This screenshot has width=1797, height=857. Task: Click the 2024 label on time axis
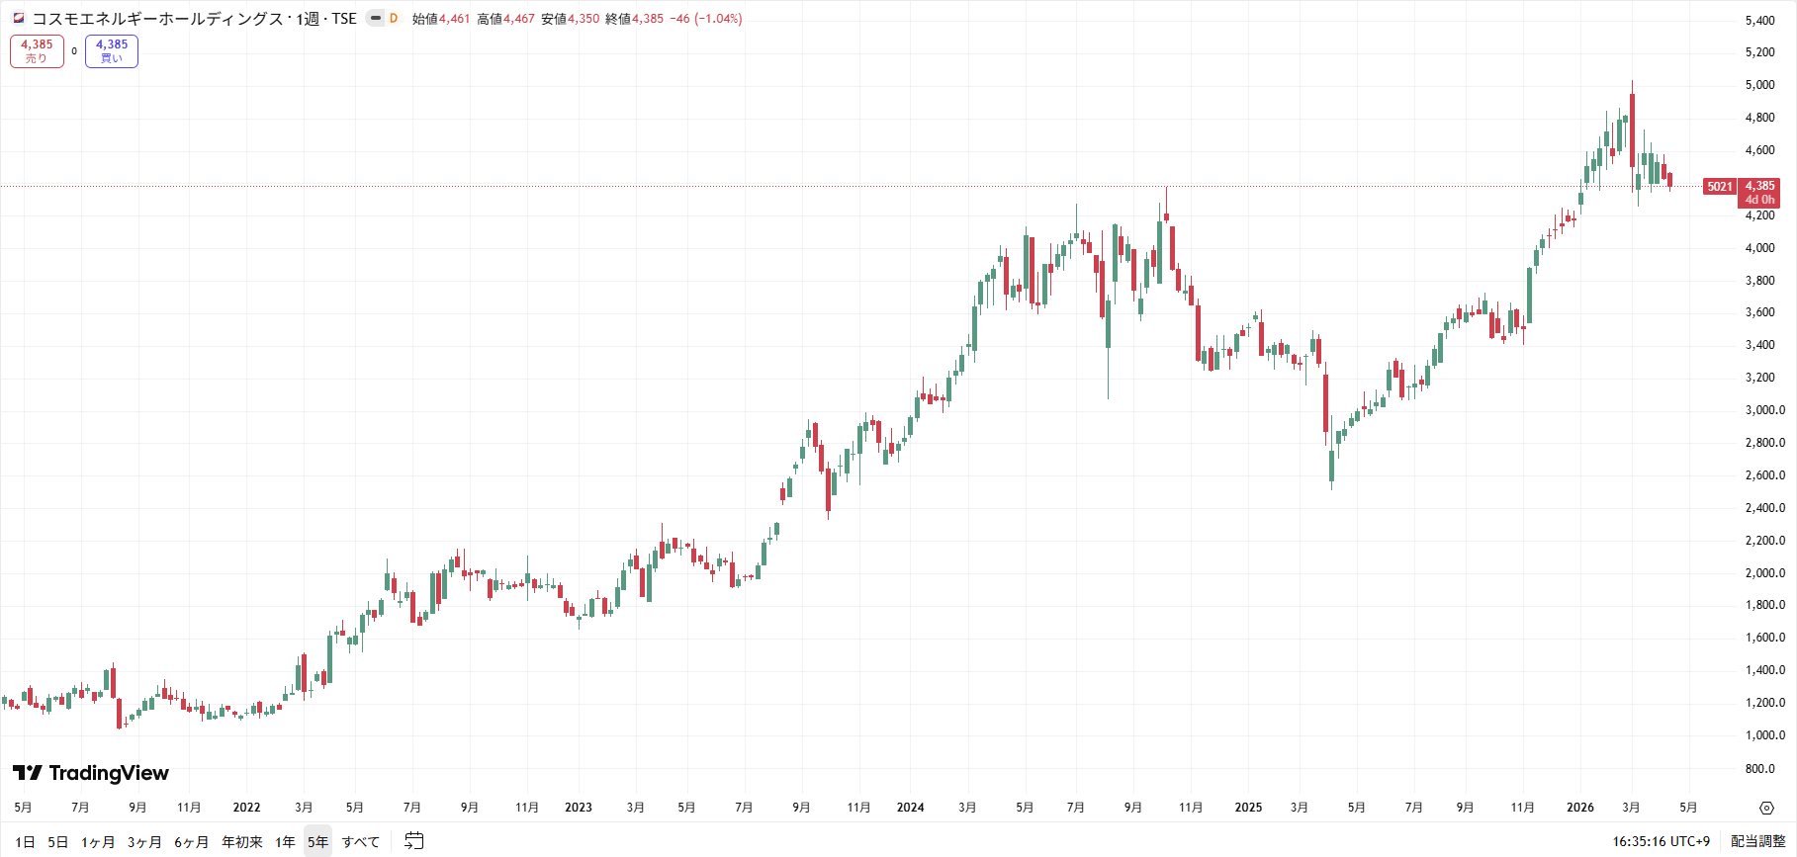click(910, 808)
